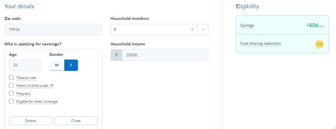The height and width of the screenshot is (129, 336).
Task: Click the Household income field showing 35000
Action: pos(165,55)
